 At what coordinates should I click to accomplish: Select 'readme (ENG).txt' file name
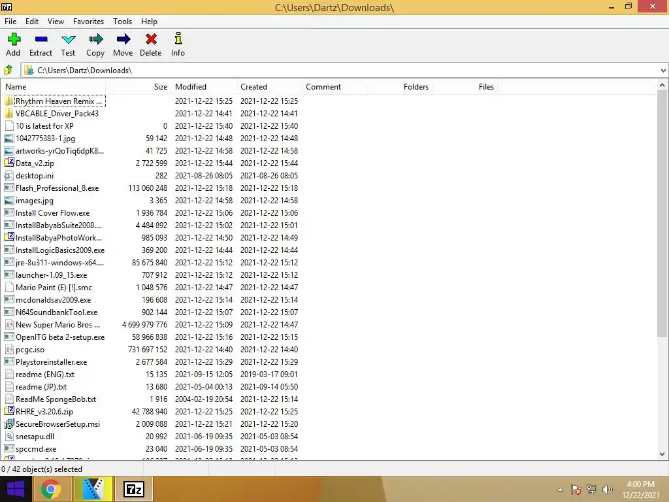(x=45, y=375)
